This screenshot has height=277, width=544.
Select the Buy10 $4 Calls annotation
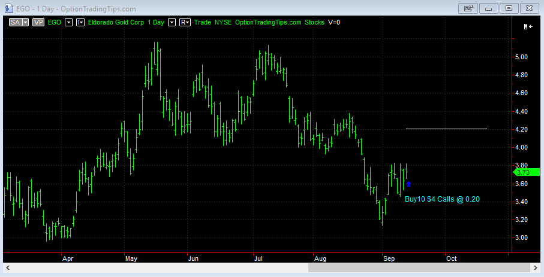(442, 199)
